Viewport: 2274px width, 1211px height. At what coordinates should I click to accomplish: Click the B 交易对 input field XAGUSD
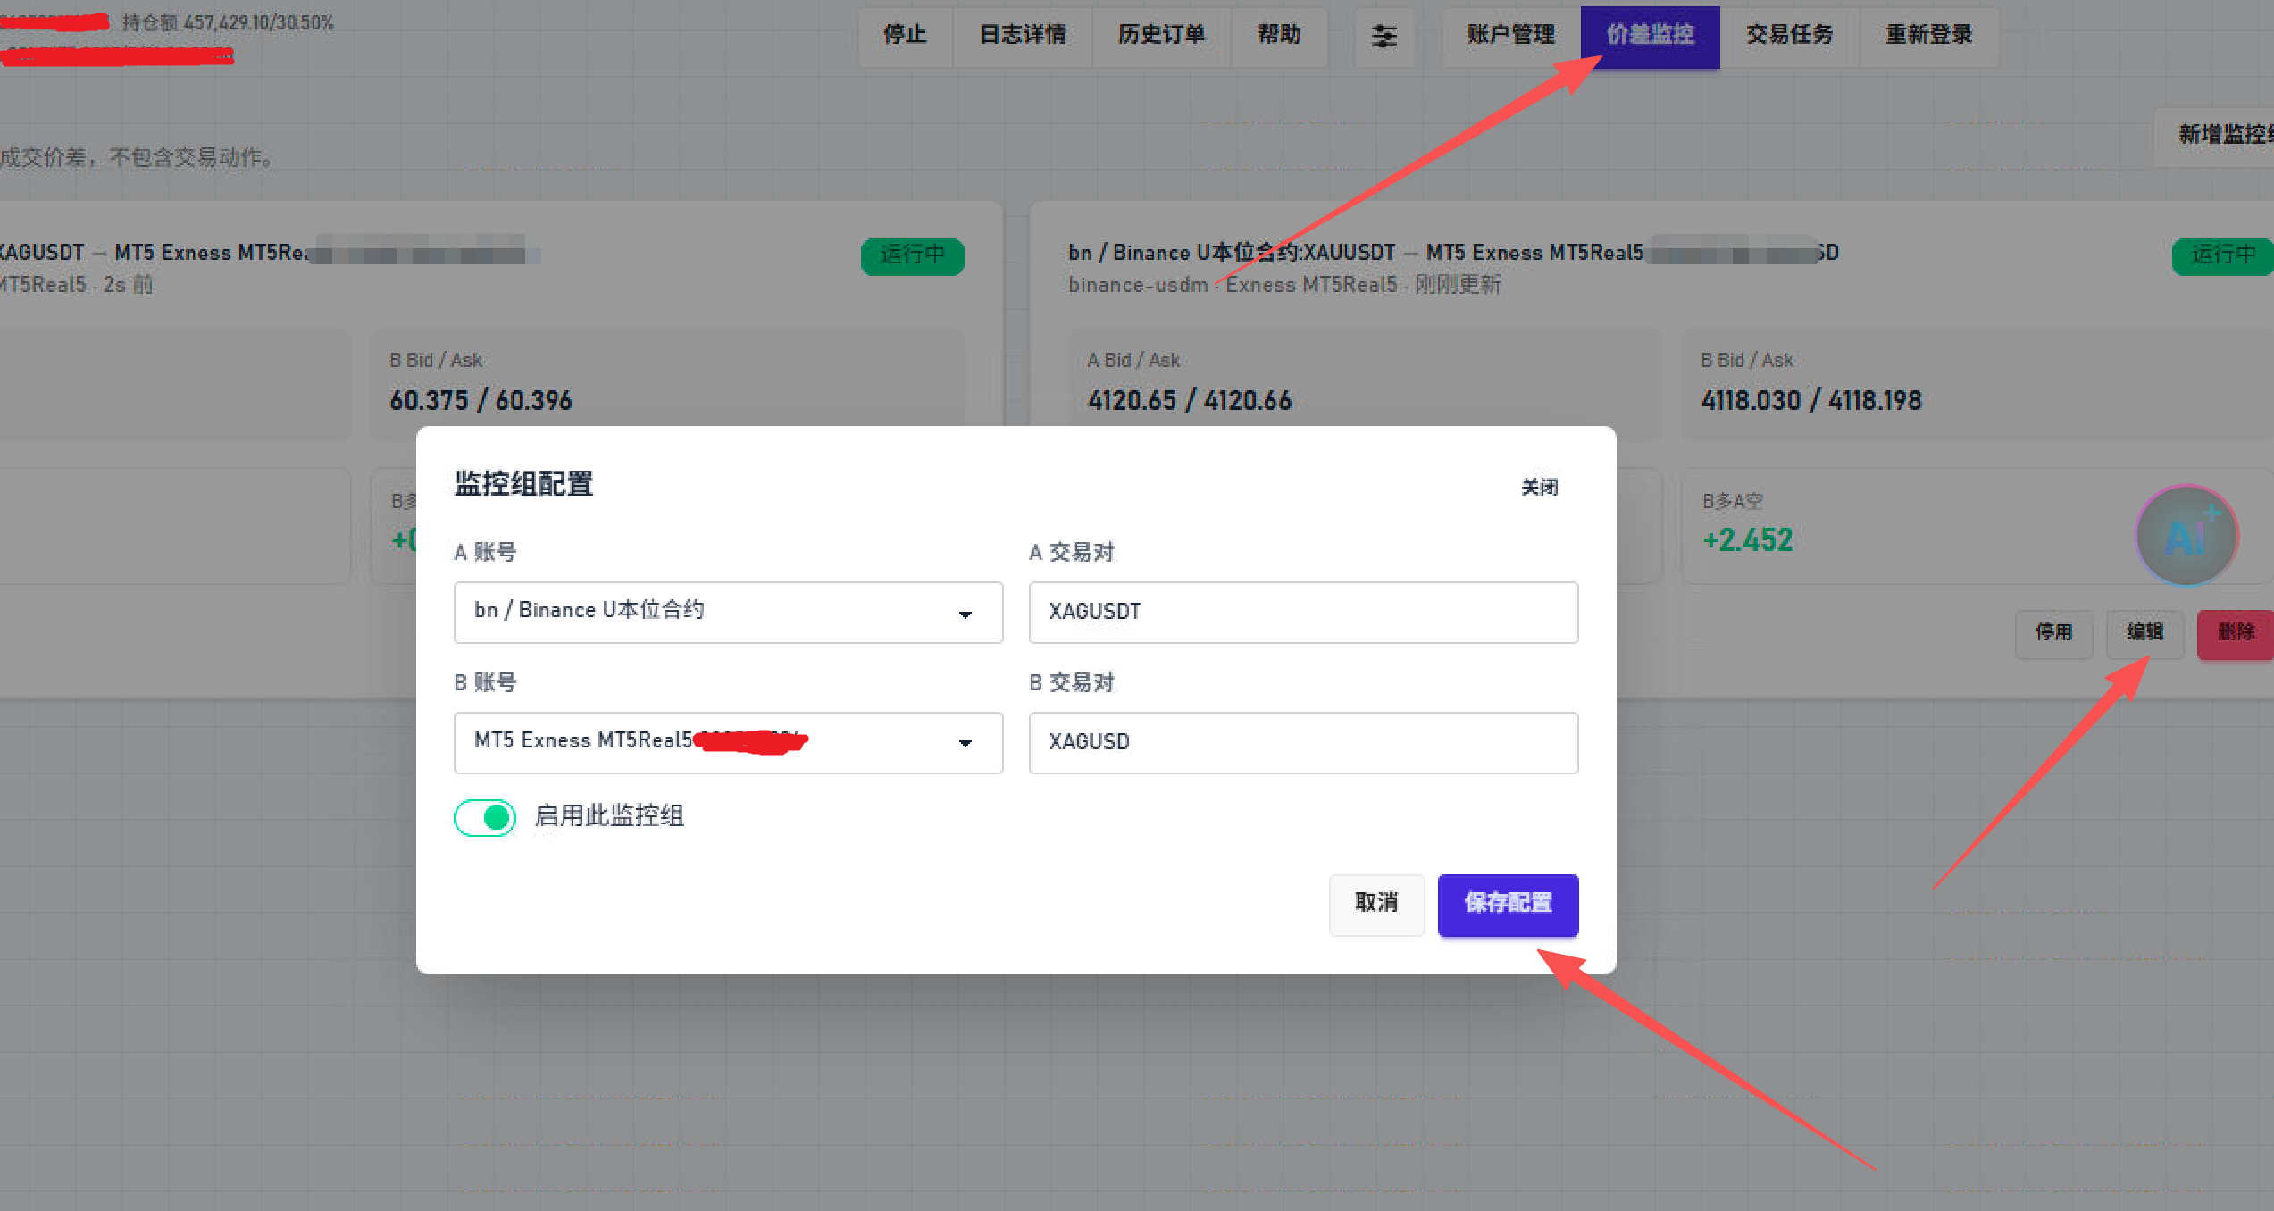(x=1303, y=743)
